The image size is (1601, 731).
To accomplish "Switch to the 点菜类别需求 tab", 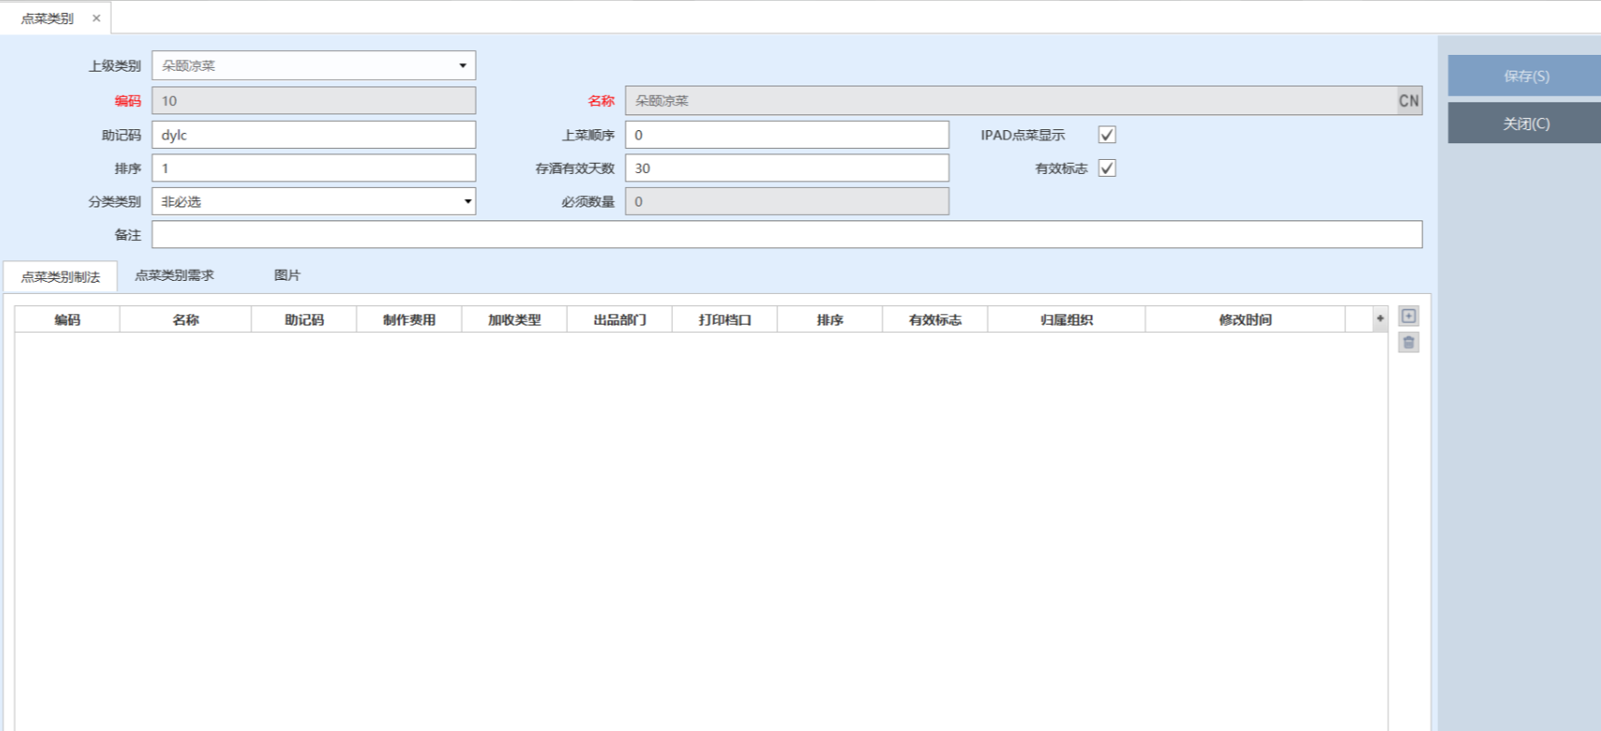I will [x=174, y=275].
